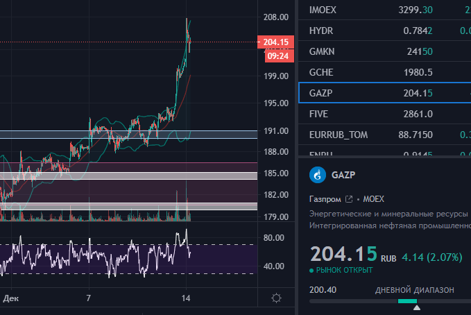
Task: Click the 4.14 (2.07%) change value
Action: tap(432, 257)
